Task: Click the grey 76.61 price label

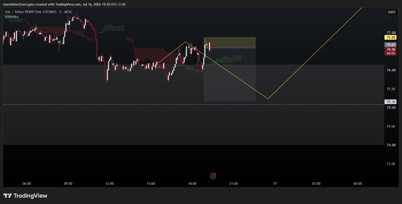Action: [391, 45]
